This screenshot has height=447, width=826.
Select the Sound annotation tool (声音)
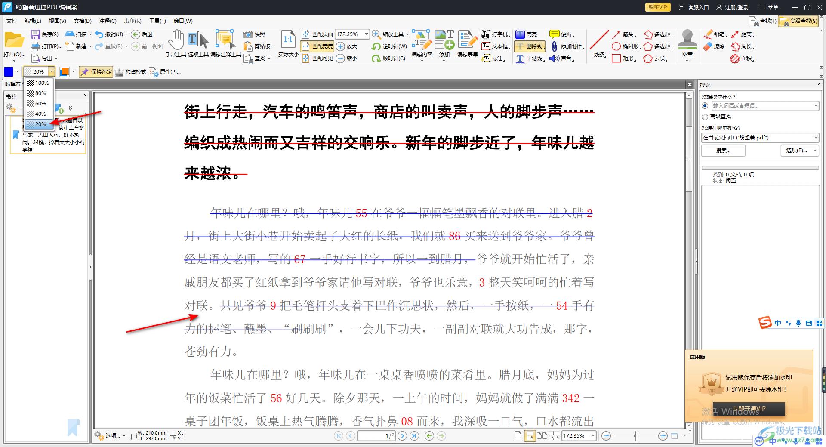click(562, 59)
